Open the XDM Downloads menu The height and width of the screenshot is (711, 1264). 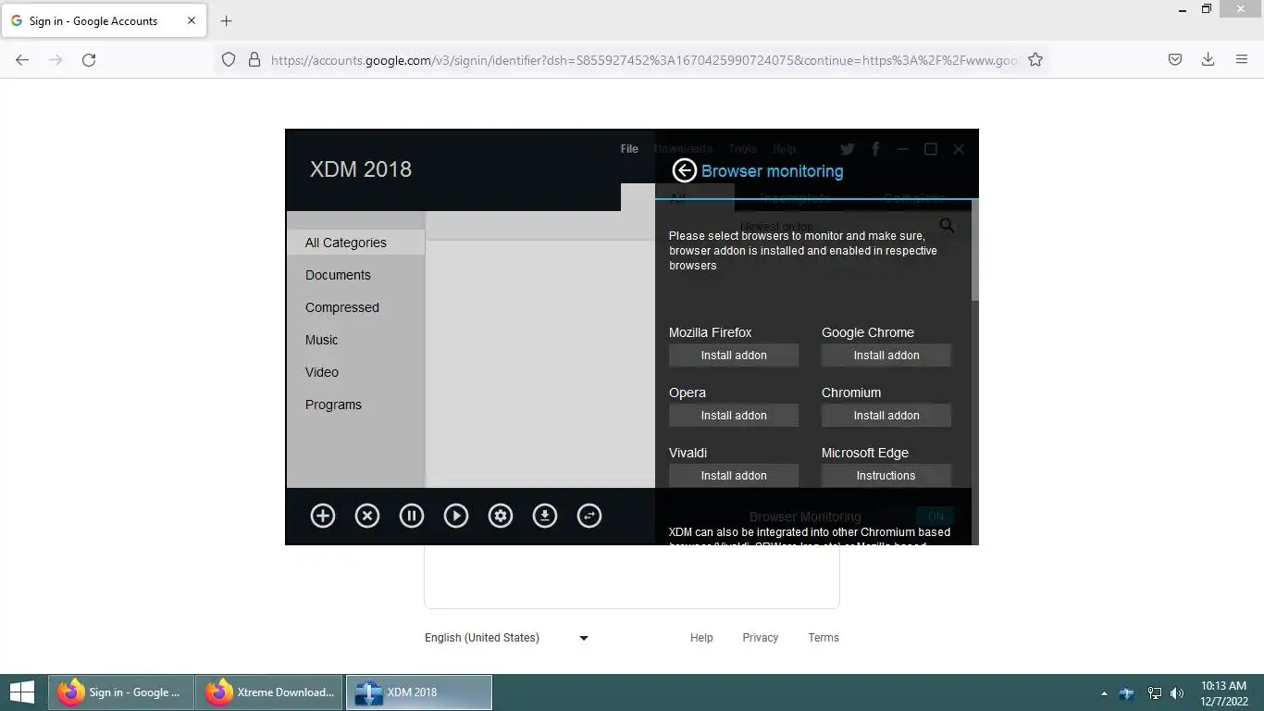click(x=683, y=148)
